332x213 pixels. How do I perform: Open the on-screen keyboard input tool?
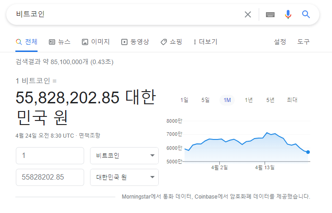pos(270,14)
